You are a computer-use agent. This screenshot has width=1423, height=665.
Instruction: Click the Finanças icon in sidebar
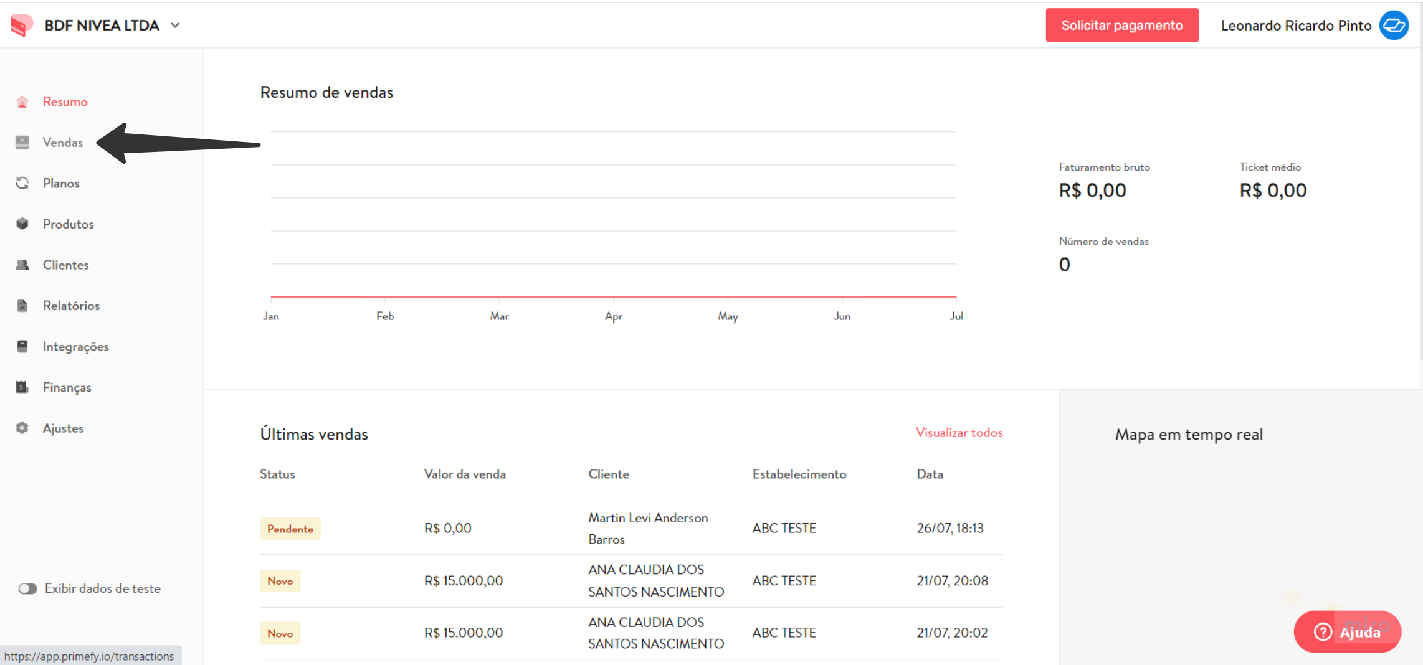22,387
